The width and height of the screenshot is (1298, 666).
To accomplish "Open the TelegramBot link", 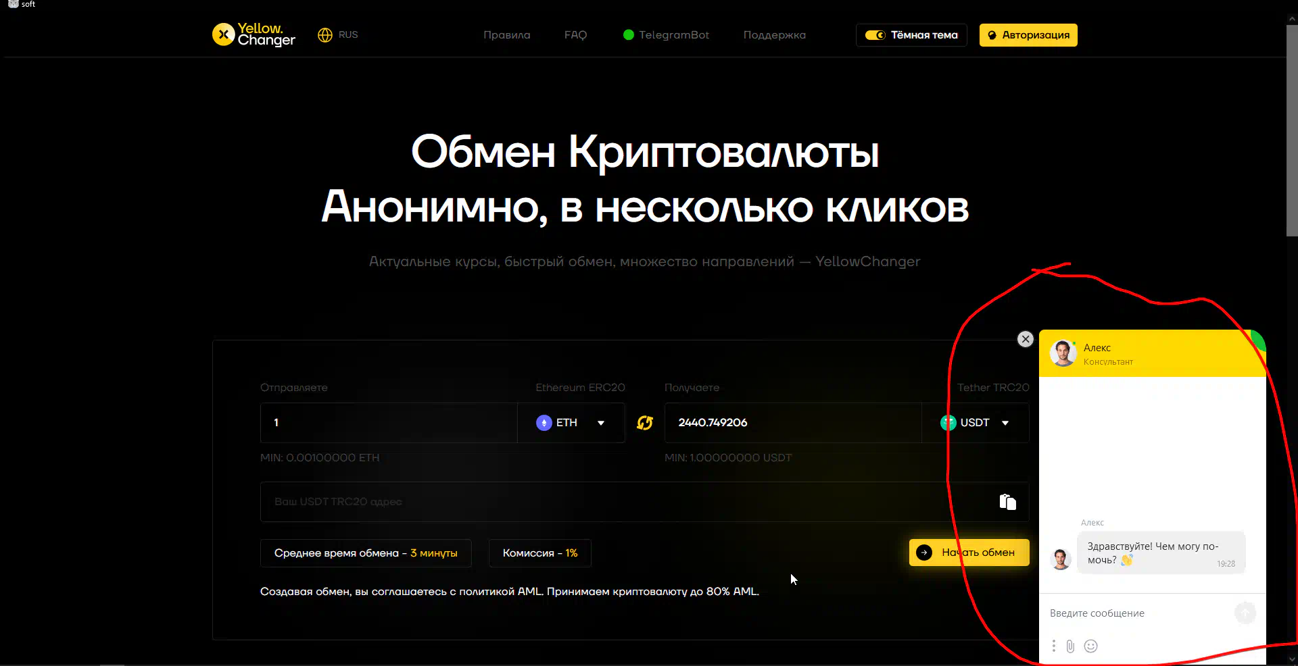I will click(x=666, y=35).
